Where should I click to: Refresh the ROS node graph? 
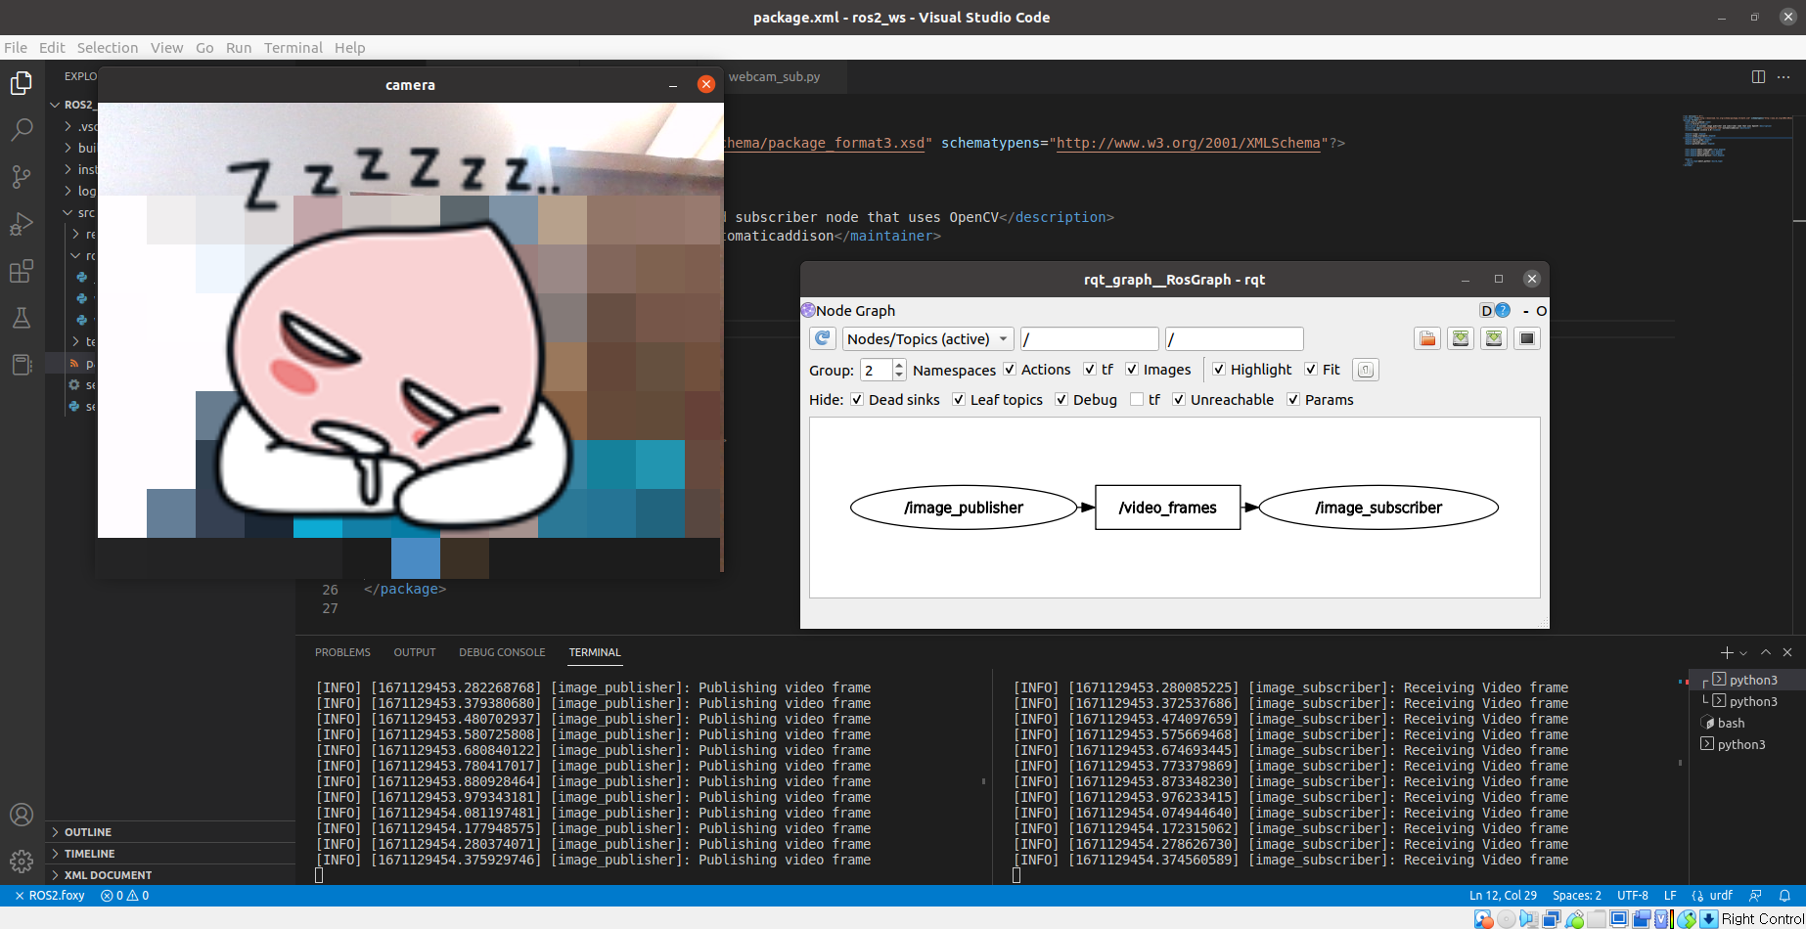[x=823, y=338]
